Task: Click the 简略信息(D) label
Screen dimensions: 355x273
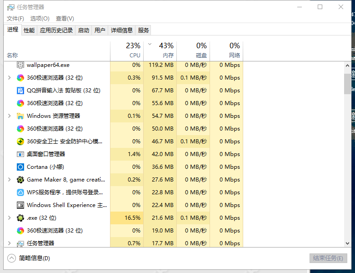Action: pos(35,258)
